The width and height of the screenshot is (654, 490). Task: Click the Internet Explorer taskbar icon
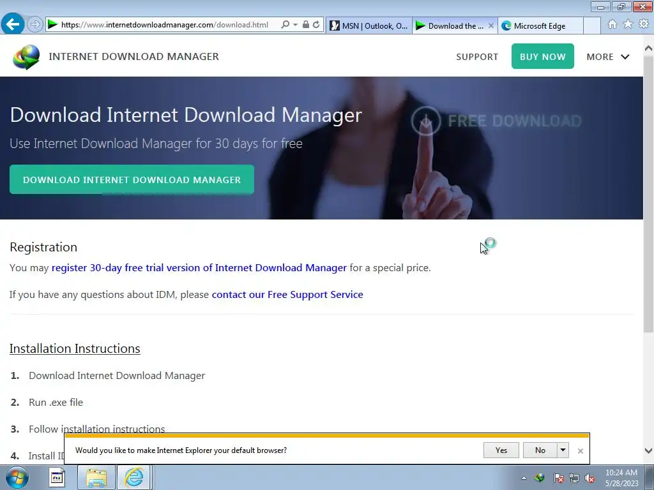(x=134, y=477)
